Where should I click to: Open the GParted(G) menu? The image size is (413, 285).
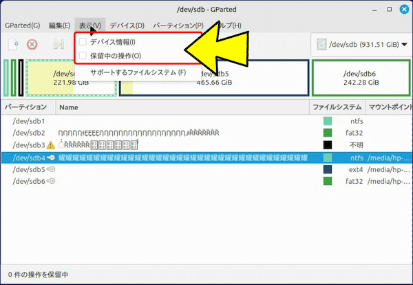22,25
